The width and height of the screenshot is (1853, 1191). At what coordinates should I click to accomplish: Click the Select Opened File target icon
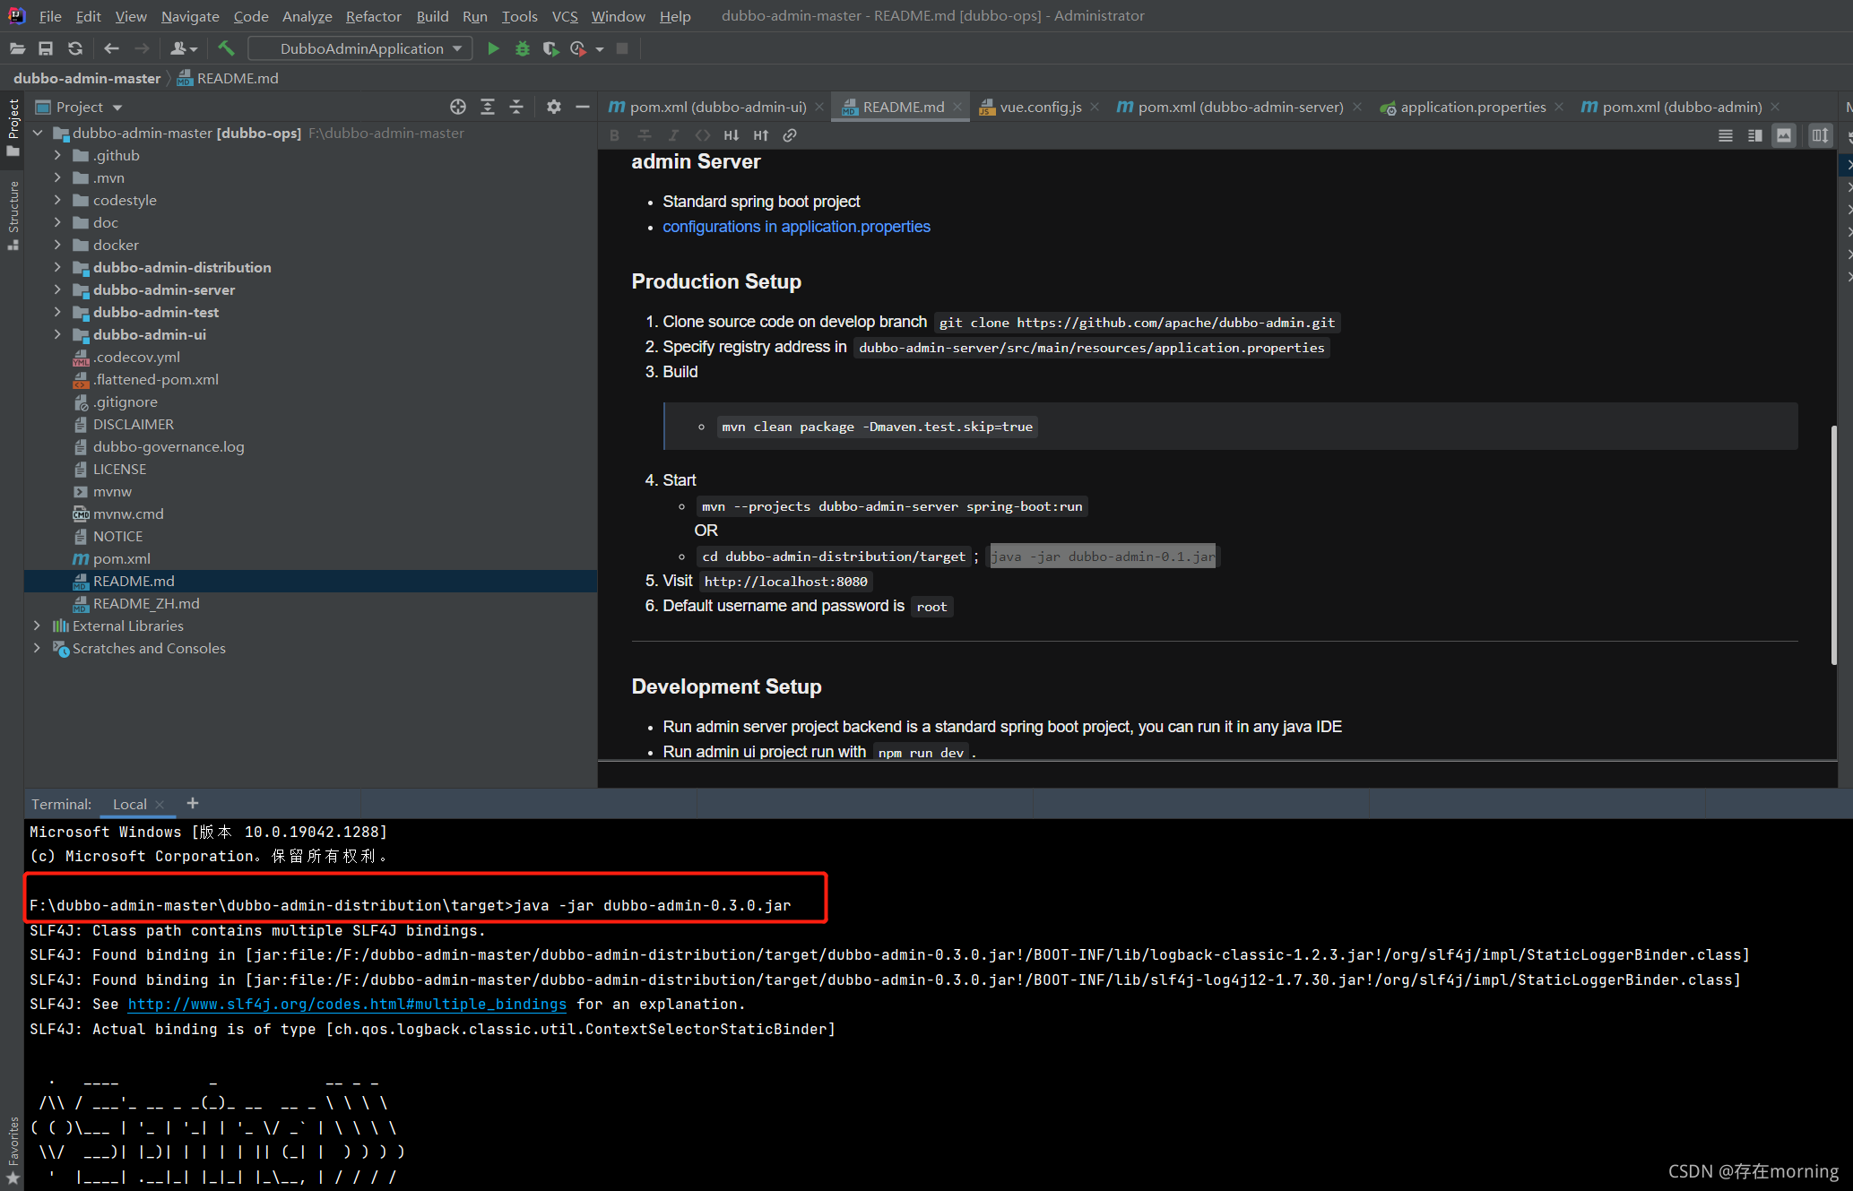(x=458, y=107)
